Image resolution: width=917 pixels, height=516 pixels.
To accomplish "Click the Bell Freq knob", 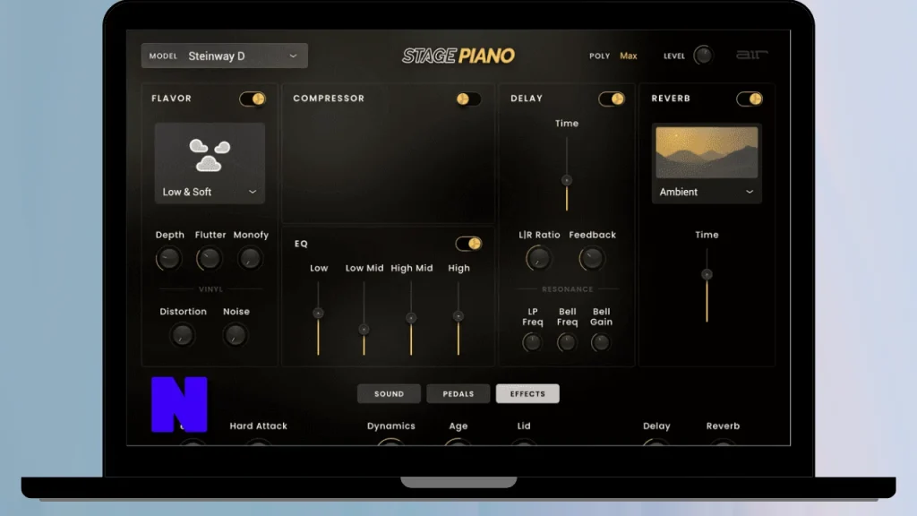I will 567,342.
